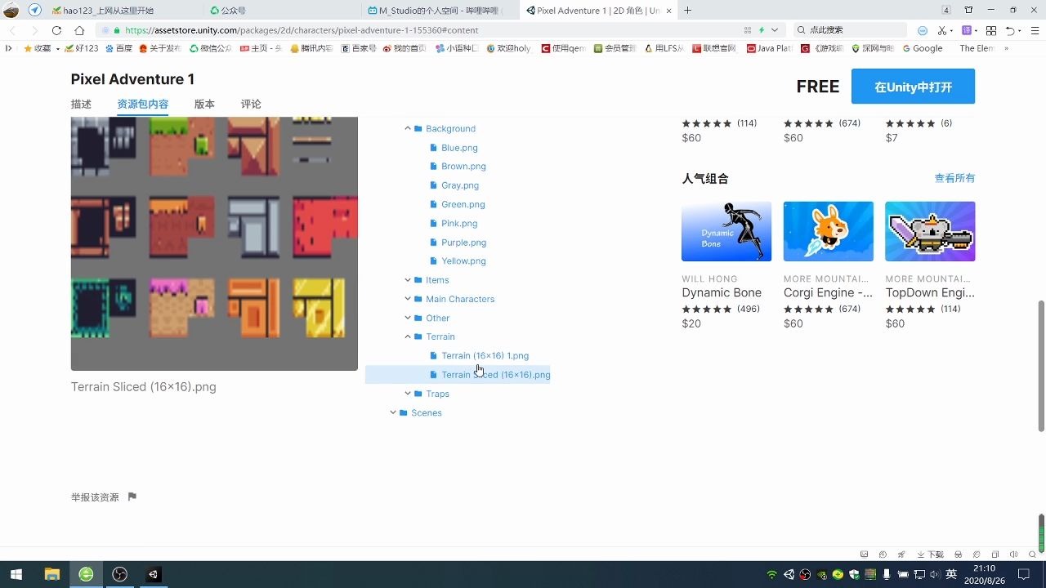Collapse the Terrain folder
This screenshot has height=588, width=1046.
click(408, 336)
